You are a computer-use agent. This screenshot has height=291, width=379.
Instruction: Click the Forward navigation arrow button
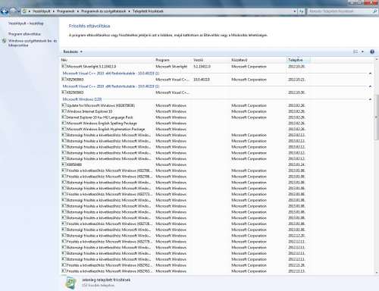click(13, 11)
